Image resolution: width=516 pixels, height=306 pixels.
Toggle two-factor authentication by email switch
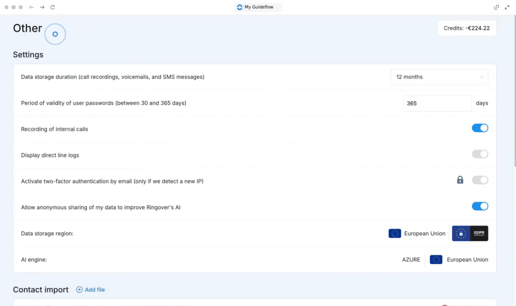coord(480,180)
